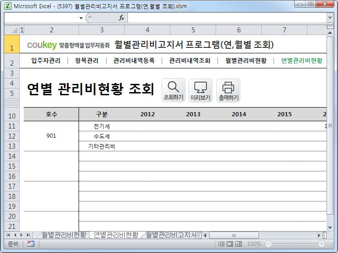Open the Name Box dropdown arrow
The height and width of the screenshot is (253, 338).
pyautogui.click(x=81, y=18)
